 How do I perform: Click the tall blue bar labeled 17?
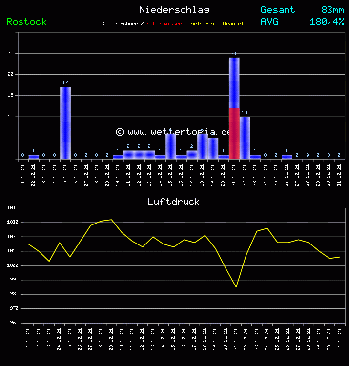point(65,122)
